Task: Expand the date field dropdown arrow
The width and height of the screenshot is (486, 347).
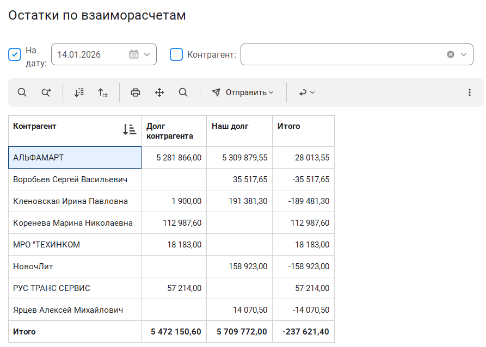Action: 147,54
